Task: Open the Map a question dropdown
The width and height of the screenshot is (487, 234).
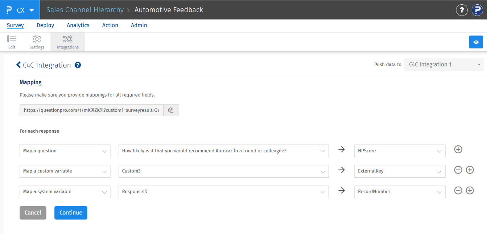Action: 65,151
